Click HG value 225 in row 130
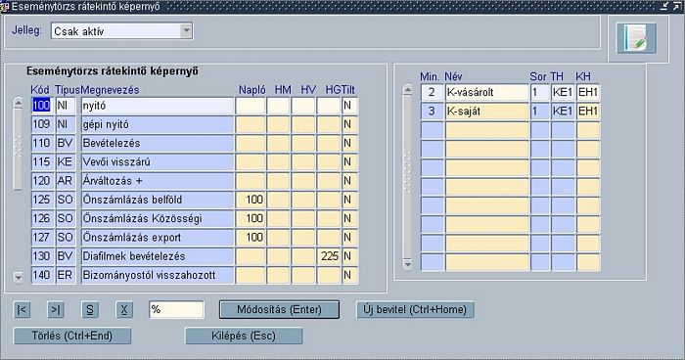 pos(329,256)
